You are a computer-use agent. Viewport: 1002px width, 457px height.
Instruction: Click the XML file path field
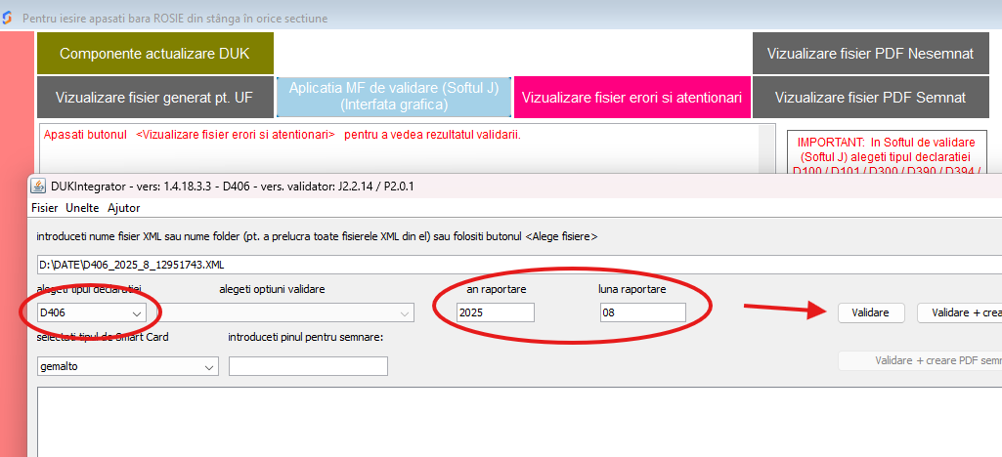518,264
